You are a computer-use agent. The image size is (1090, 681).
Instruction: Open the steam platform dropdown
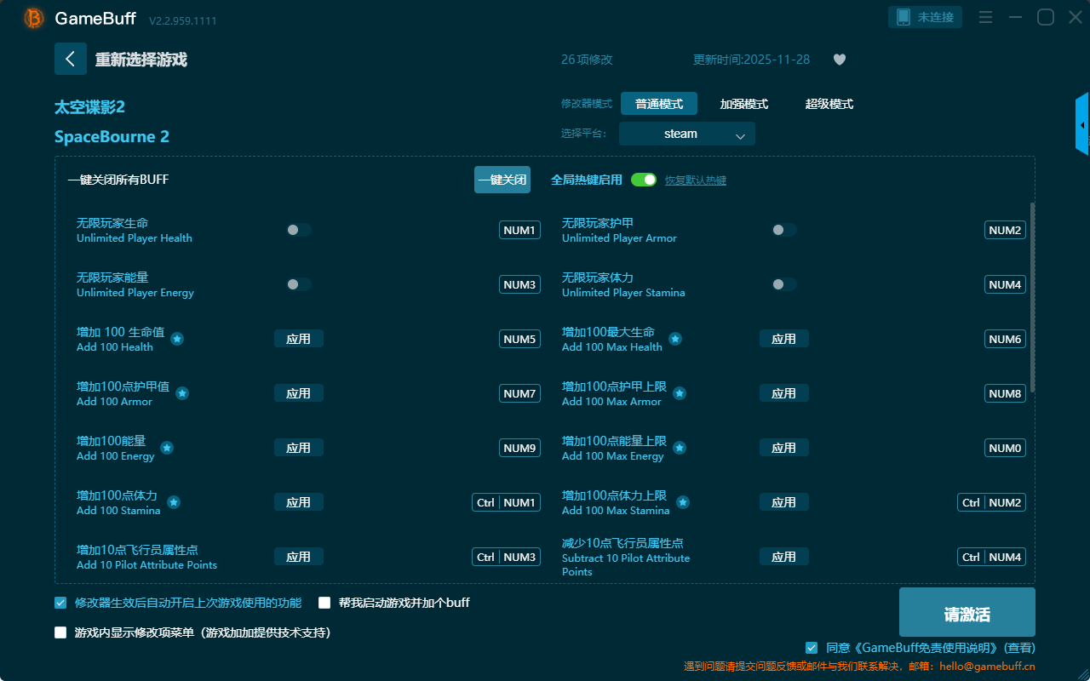pyautogui.click(x=686, y=134)
